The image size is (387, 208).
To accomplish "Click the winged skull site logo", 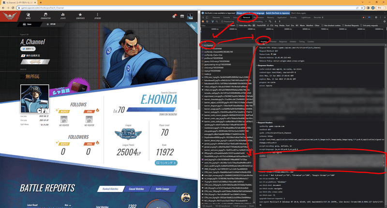I will click(x=10, y=16).
